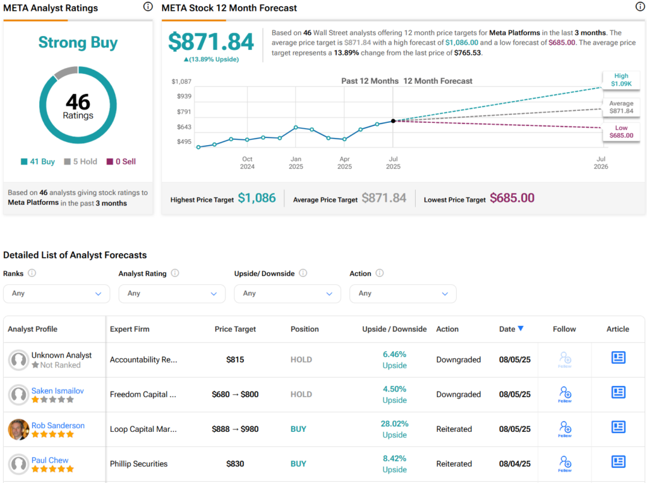
Task: Click the 46 Ratings donut chart
Action: click(x=78, y=105)
